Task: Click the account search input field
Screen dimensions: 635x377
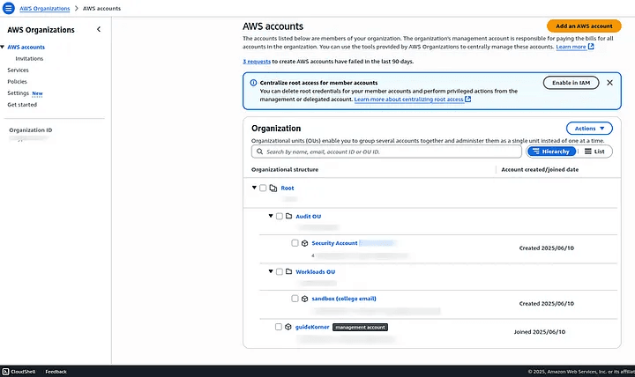Action: (x=386, y=152)
